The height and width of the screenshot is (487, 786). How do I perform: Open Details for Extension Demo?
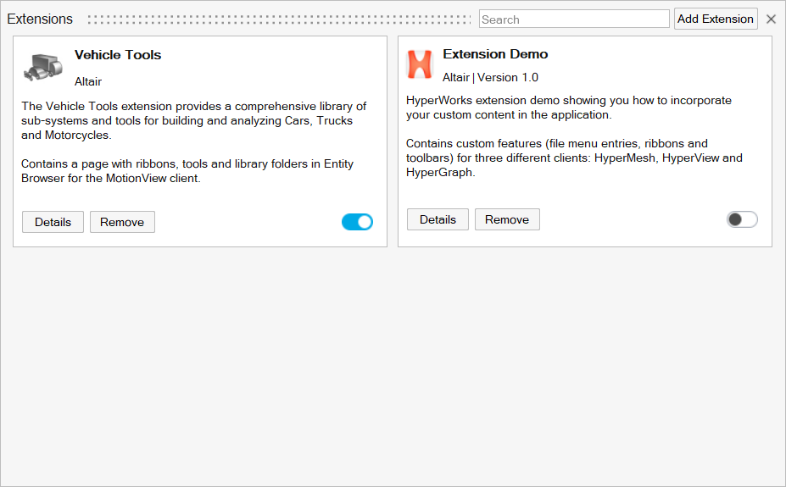point(438,219)
